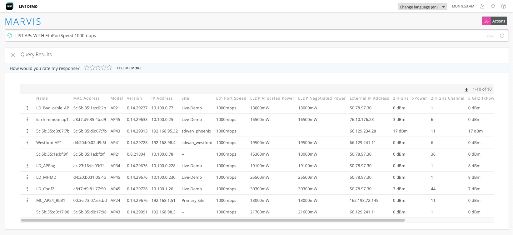Rate the response with the first star
The height and width of the screenshot is (235, 513).
(x=87, y=68)
